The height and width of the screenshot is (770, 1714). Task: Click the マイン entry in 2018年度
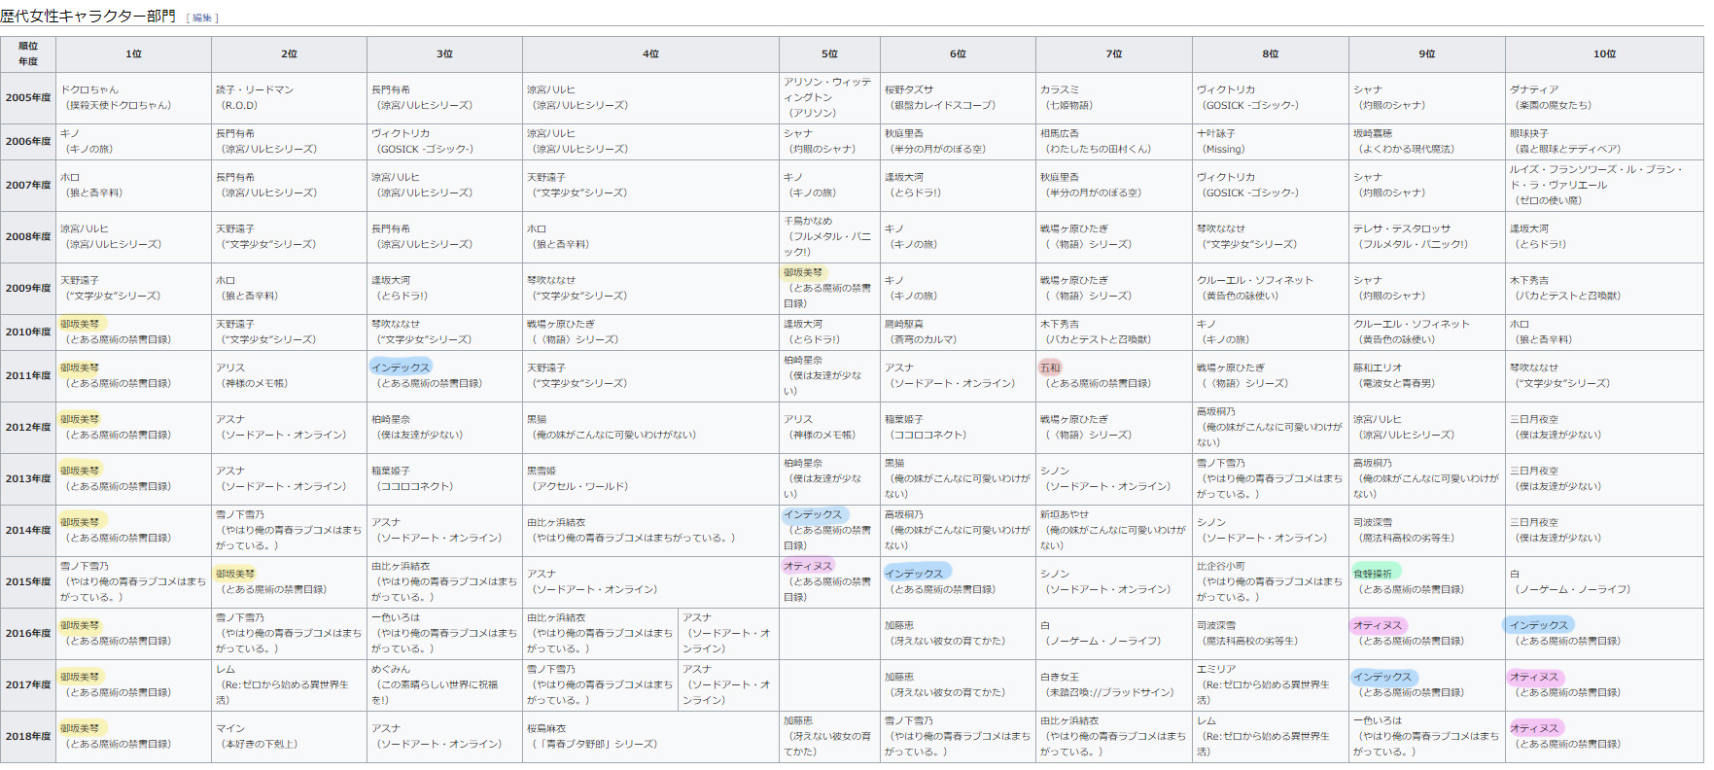(230, 728)
